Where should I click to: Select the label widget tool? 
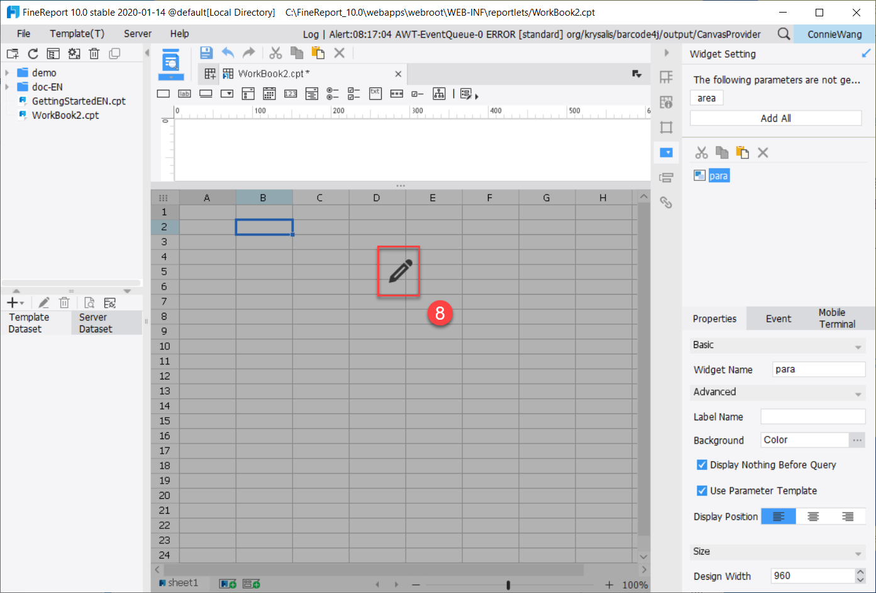[x=184, y=93]
